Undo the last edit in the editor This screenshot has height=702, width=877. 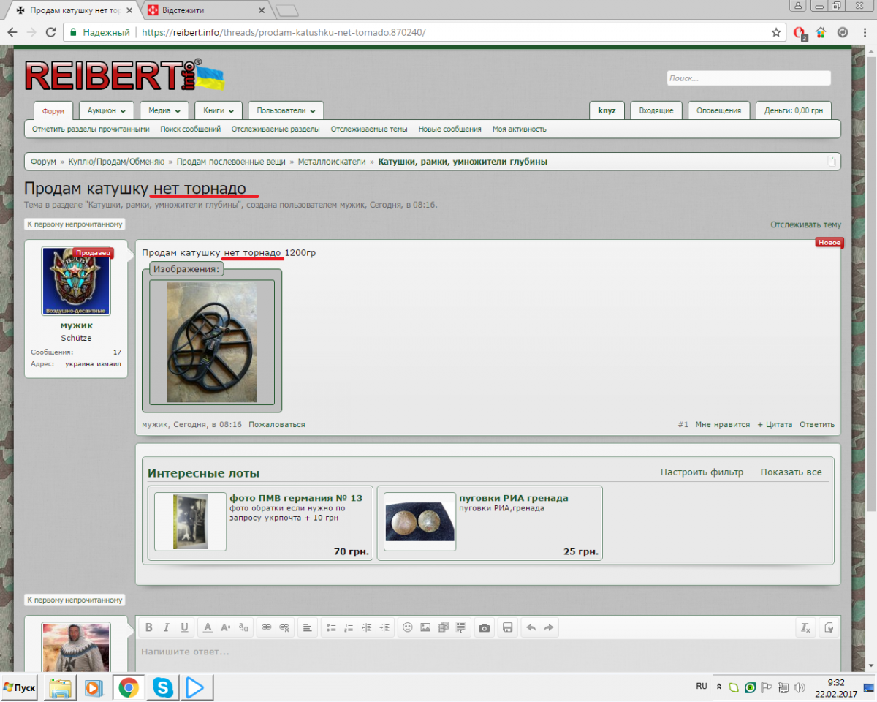(x=531, y=627)
